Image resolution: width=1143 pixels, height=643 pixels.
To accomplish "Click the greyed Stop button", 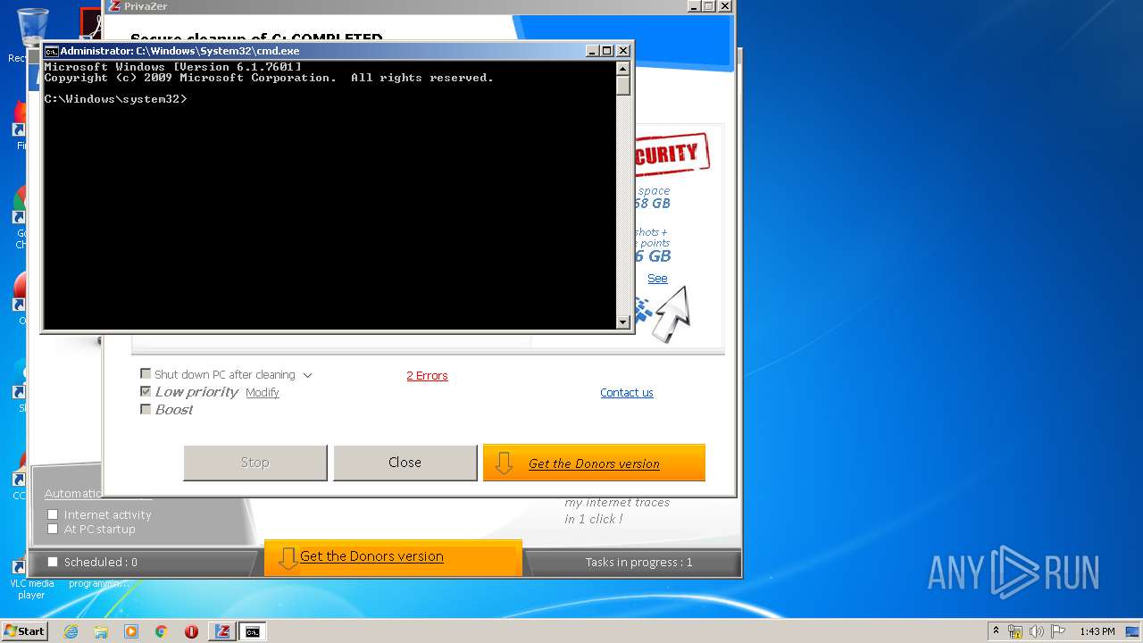I will (x=254, y=463).
